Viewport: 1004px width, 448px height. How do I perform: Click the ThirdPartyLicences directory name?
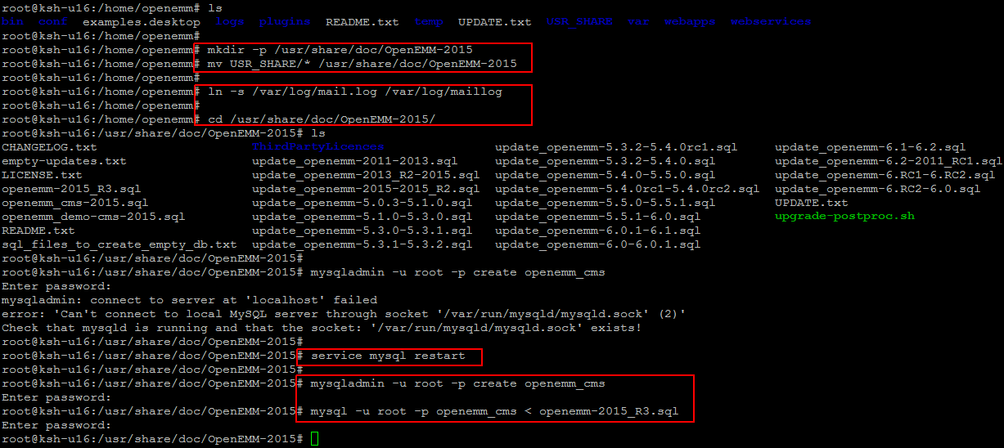(x=318, y=147)
